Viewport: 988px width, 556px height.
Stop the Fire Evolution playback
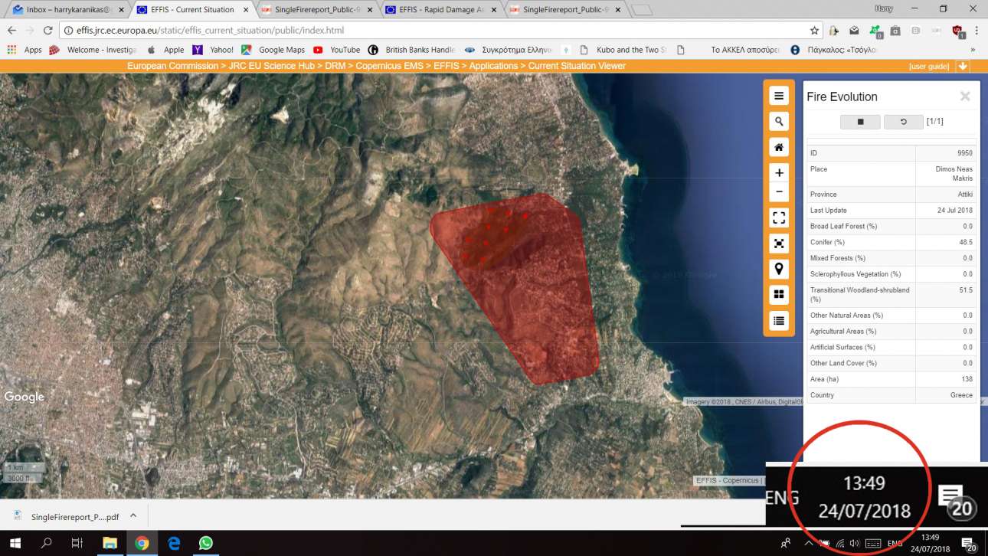point(860,122)
